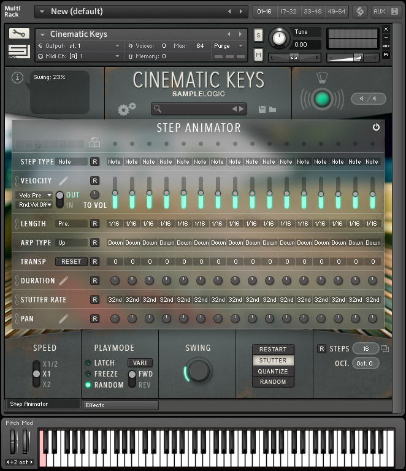Image resolution: width=406 pixels, height=471 pixels.
Task: Randomize Step Type with R button
Action: point(94,162)
